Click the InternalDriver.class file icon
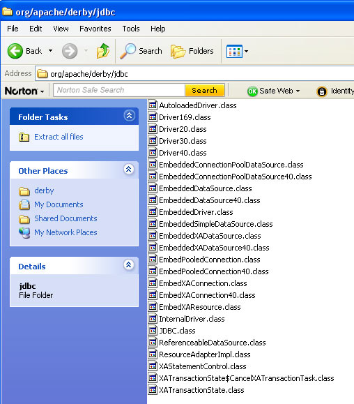This screenshot has width=354, height=404. coord(153,318)
